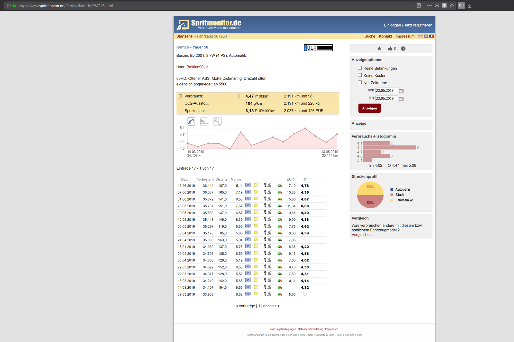Viewport: 514px width, 342px height.
Task: Go to 'vorherige' page link
Action: 245,306
